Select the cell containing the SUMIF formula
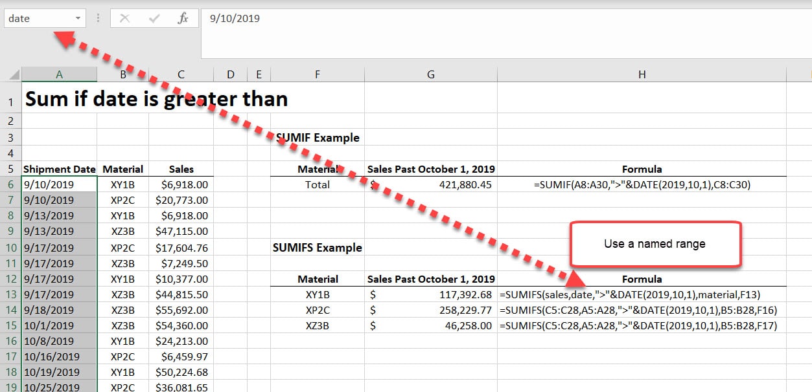Viewport: 812px width, 392px height. (642, 184)
